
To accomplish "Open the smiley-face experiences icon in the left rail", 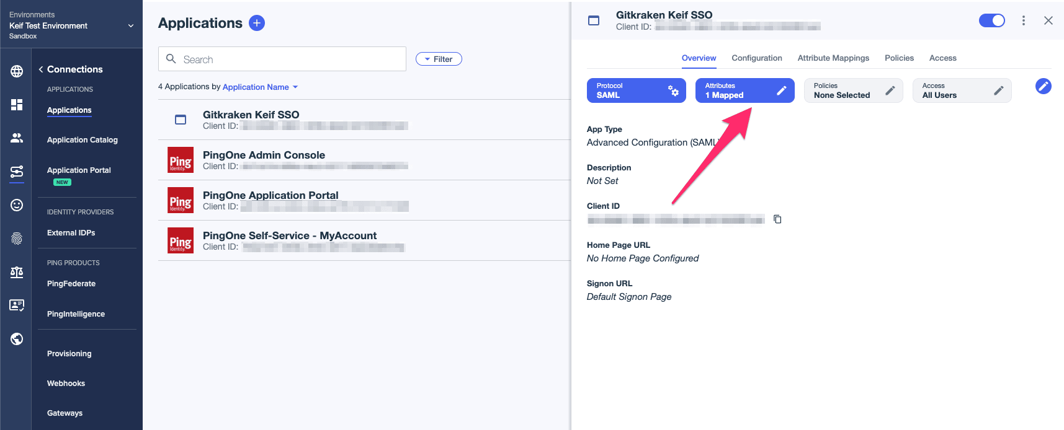I will click(x=17, y=205).
